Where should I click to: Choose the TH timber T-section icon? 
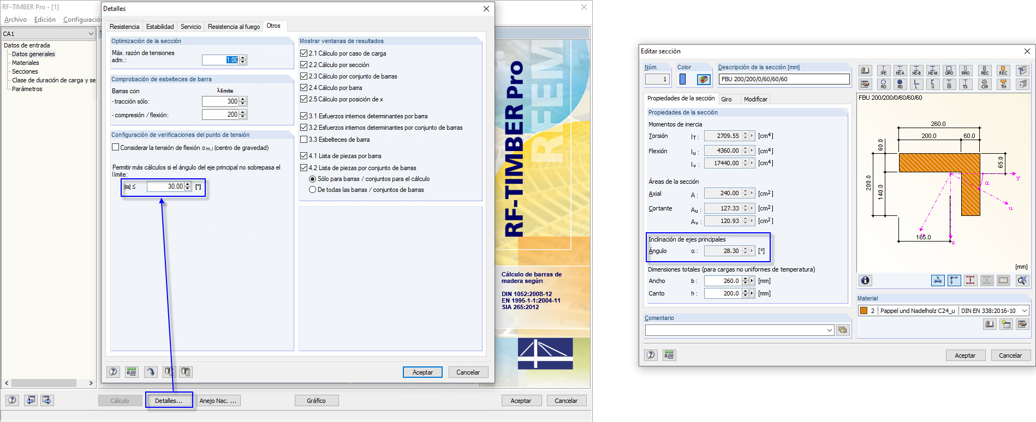1003,85
